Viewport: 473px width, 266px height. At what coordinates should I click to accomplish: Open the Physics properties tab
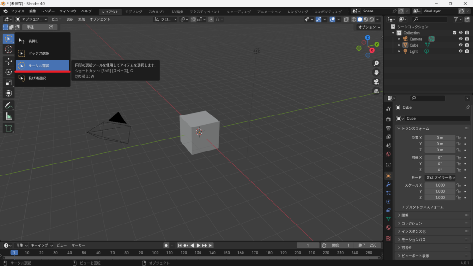388,201
